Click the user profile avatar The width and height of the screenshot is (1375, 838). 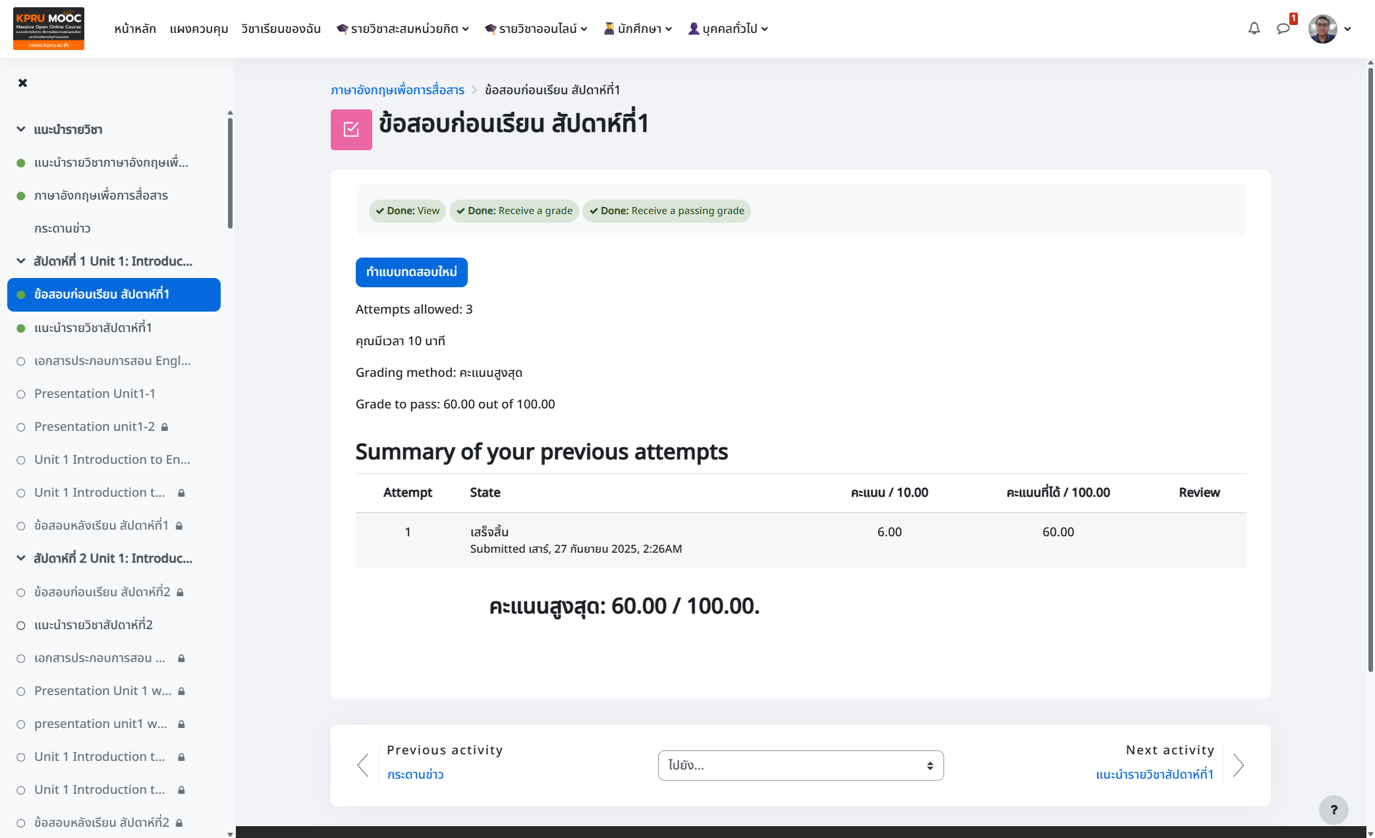(1322, 28)
